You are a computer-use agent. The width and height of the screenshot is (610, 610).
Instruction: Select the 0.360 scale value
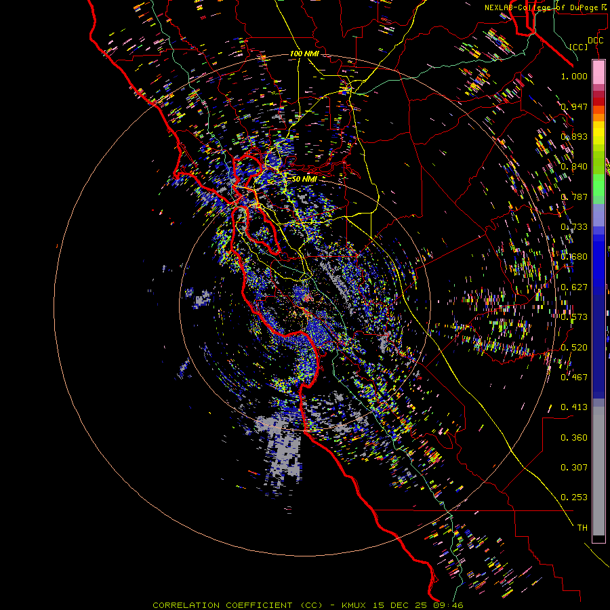tap(574, 438)
